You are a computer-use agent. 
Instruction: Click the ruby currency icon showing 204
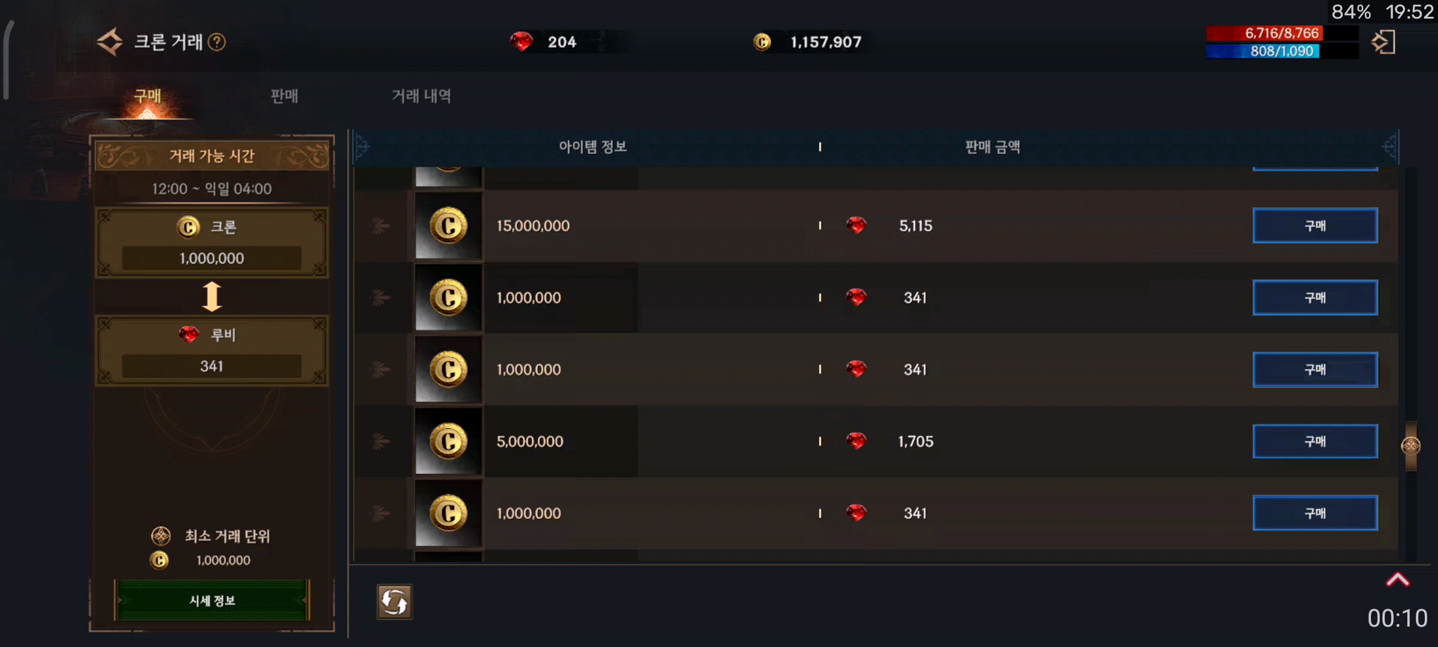(521, 41)
